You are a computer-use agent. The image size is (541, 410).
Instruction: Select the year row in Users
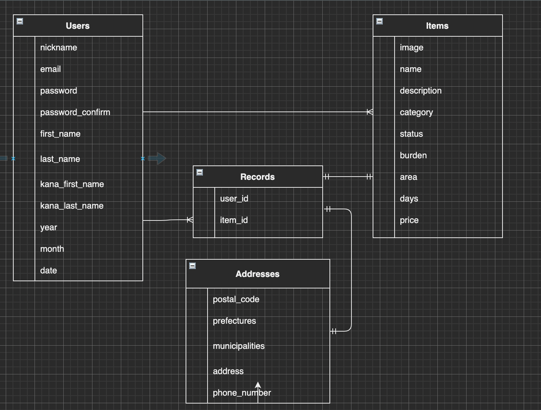[x=78, y=227]
